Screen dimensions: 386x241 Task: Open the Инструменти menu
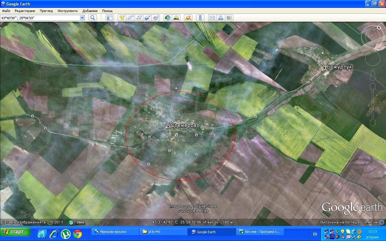pos(67,11)
